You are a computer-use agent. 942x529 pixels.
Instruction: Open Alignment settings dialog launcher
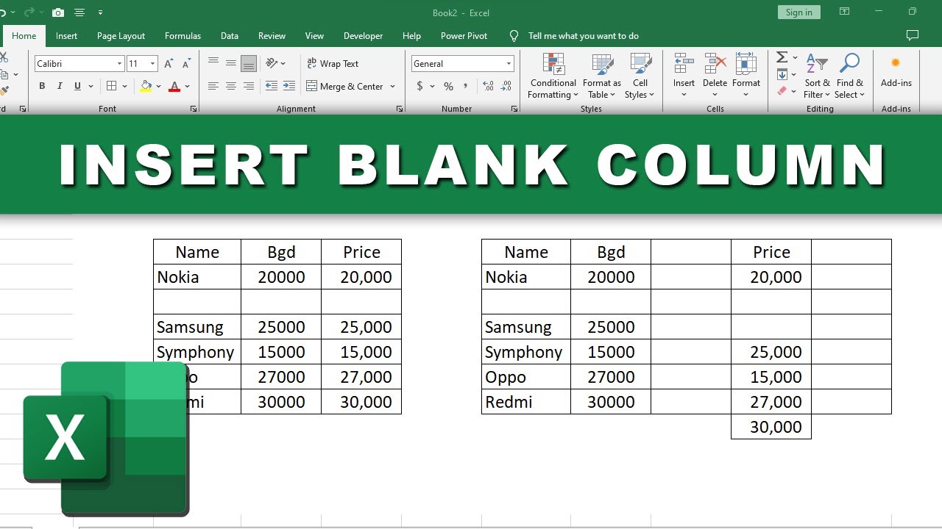400,109
